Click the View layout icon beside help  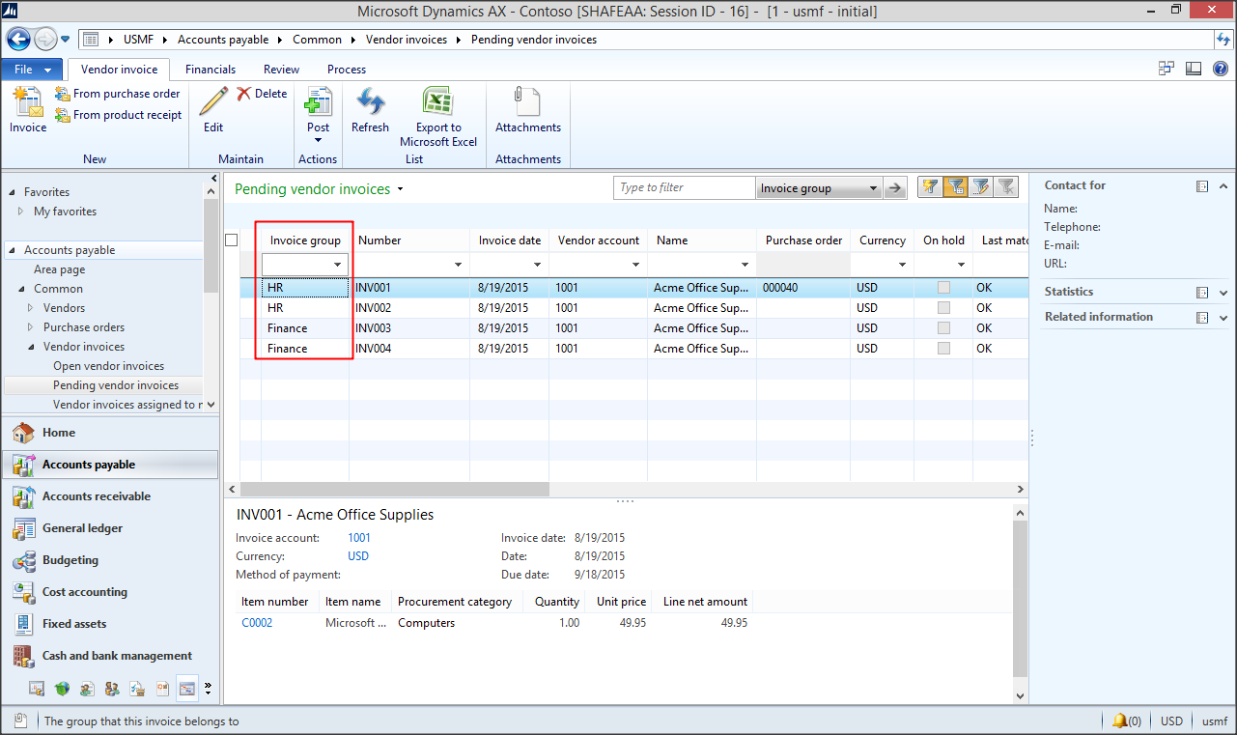1194,69
